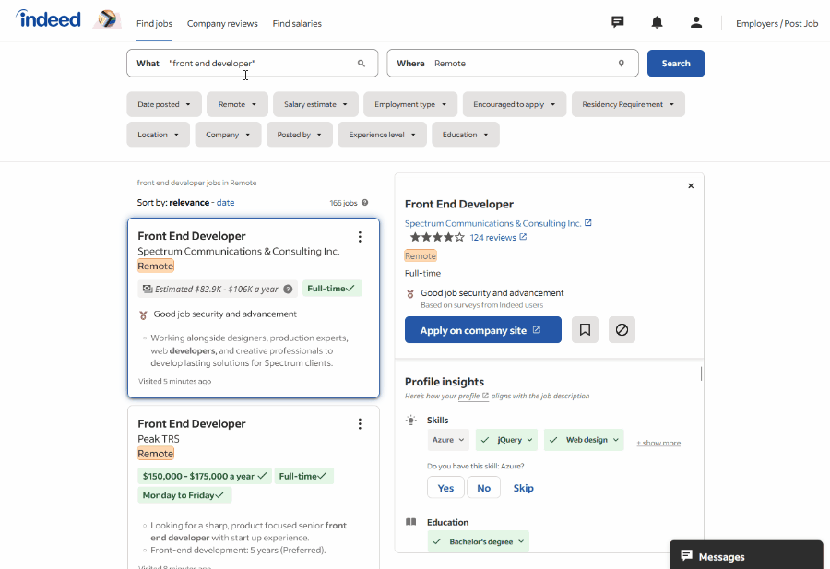
Task: Click the Monday to Friday tag
Action: point(184,495)
